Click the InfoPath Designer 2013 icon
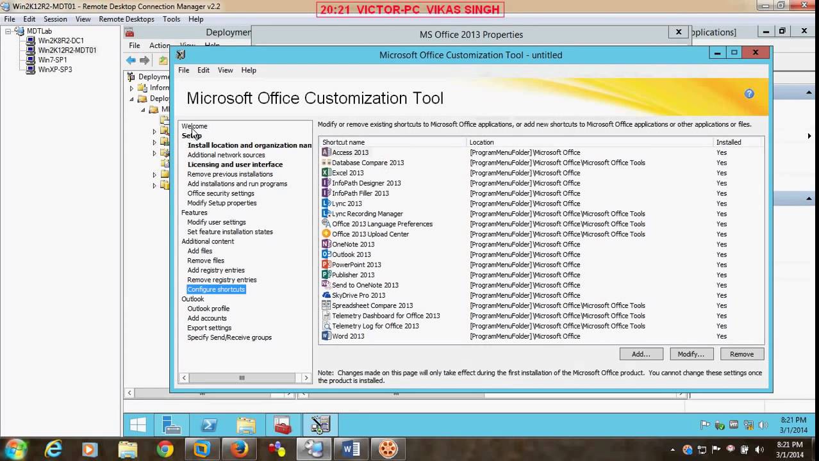This screenshot has height=461, width=819. (x=326, y=183)
